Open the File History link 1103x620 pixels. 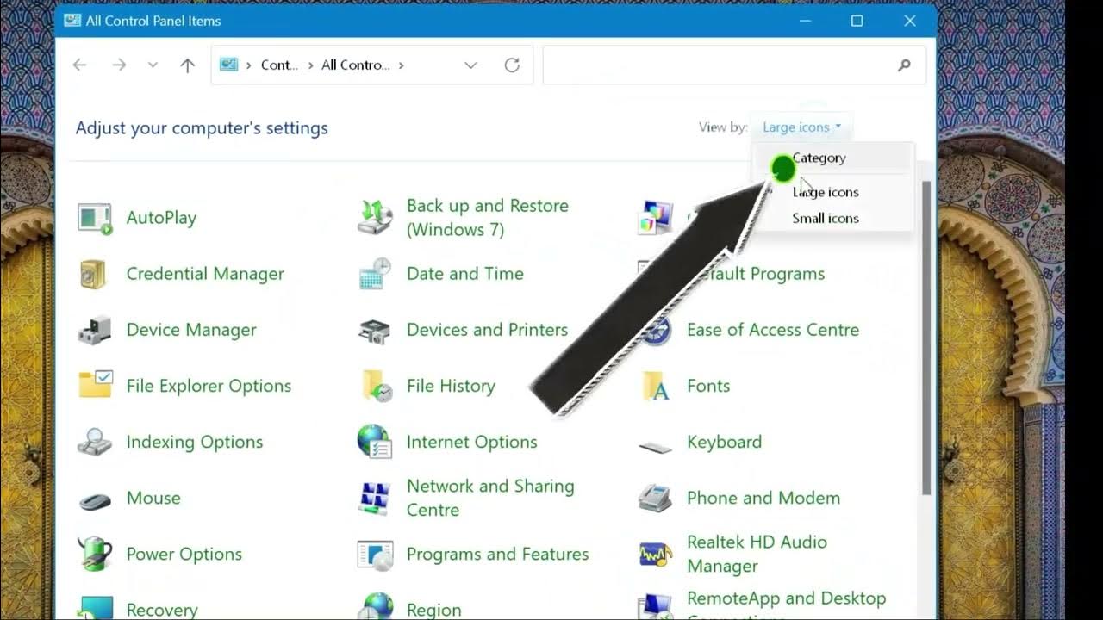[451, 386]
